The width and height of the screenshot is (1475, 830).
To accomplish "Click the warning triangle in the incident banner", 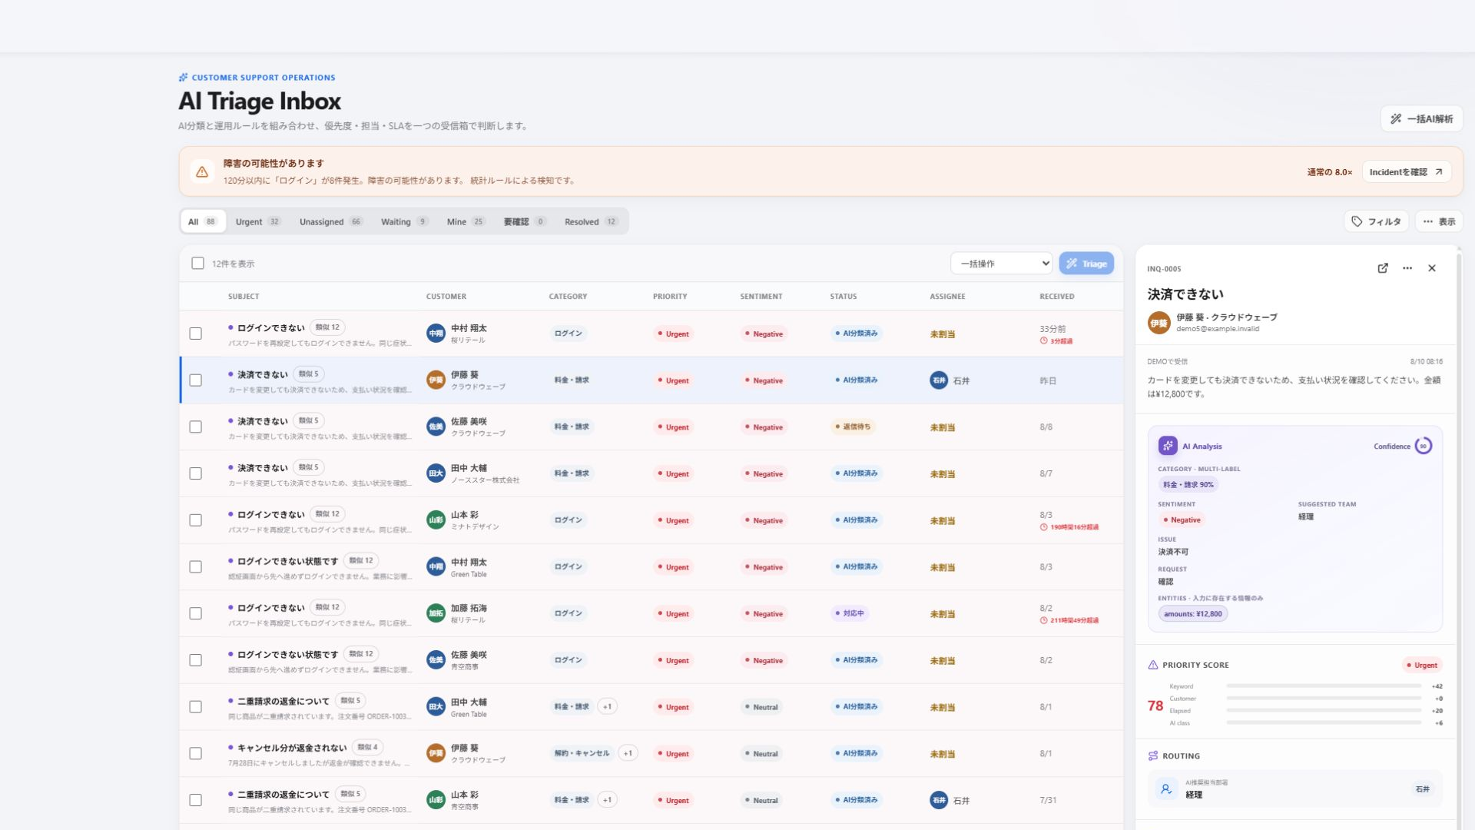I will pos(202,172).
